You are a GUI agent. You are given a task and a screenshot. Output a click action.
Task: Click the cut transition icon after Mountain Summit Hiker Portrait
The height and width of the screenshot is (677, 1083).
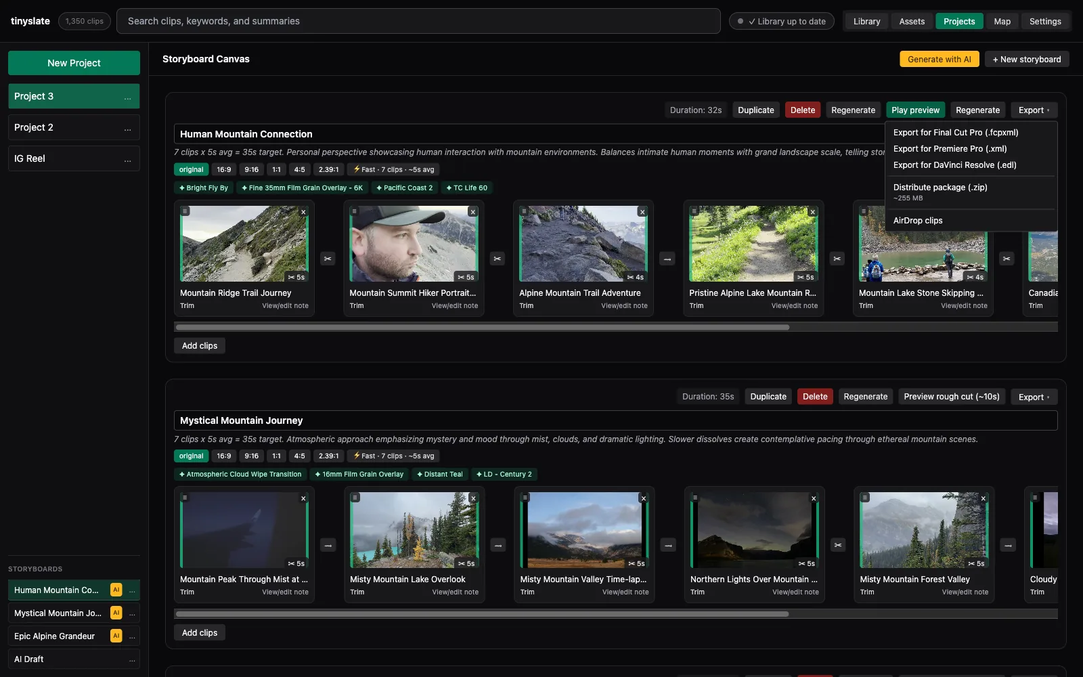point(498,259)
